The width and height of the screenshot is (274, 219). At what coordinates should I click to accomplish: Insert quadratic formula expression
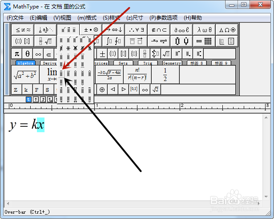tap(109, 75)
